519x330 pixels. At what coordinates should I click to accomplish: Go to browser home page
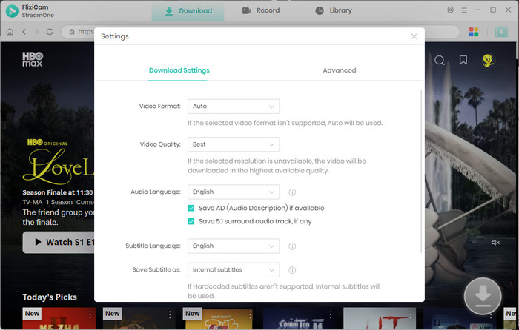[10, 32]
